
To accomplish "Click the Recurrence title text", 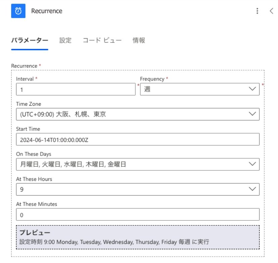I will 47,11.
